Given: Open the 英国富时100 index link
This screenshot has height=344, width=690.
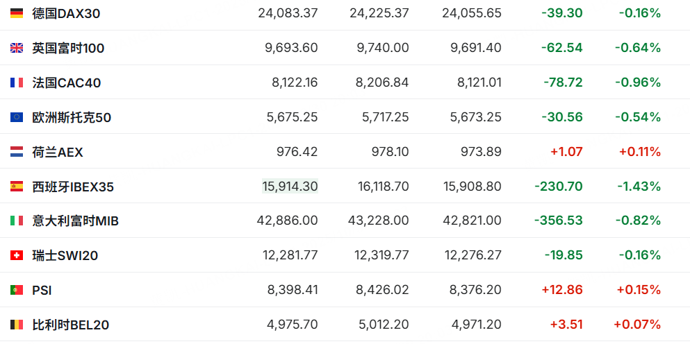Looking at the screenshot, I should 68,48.
